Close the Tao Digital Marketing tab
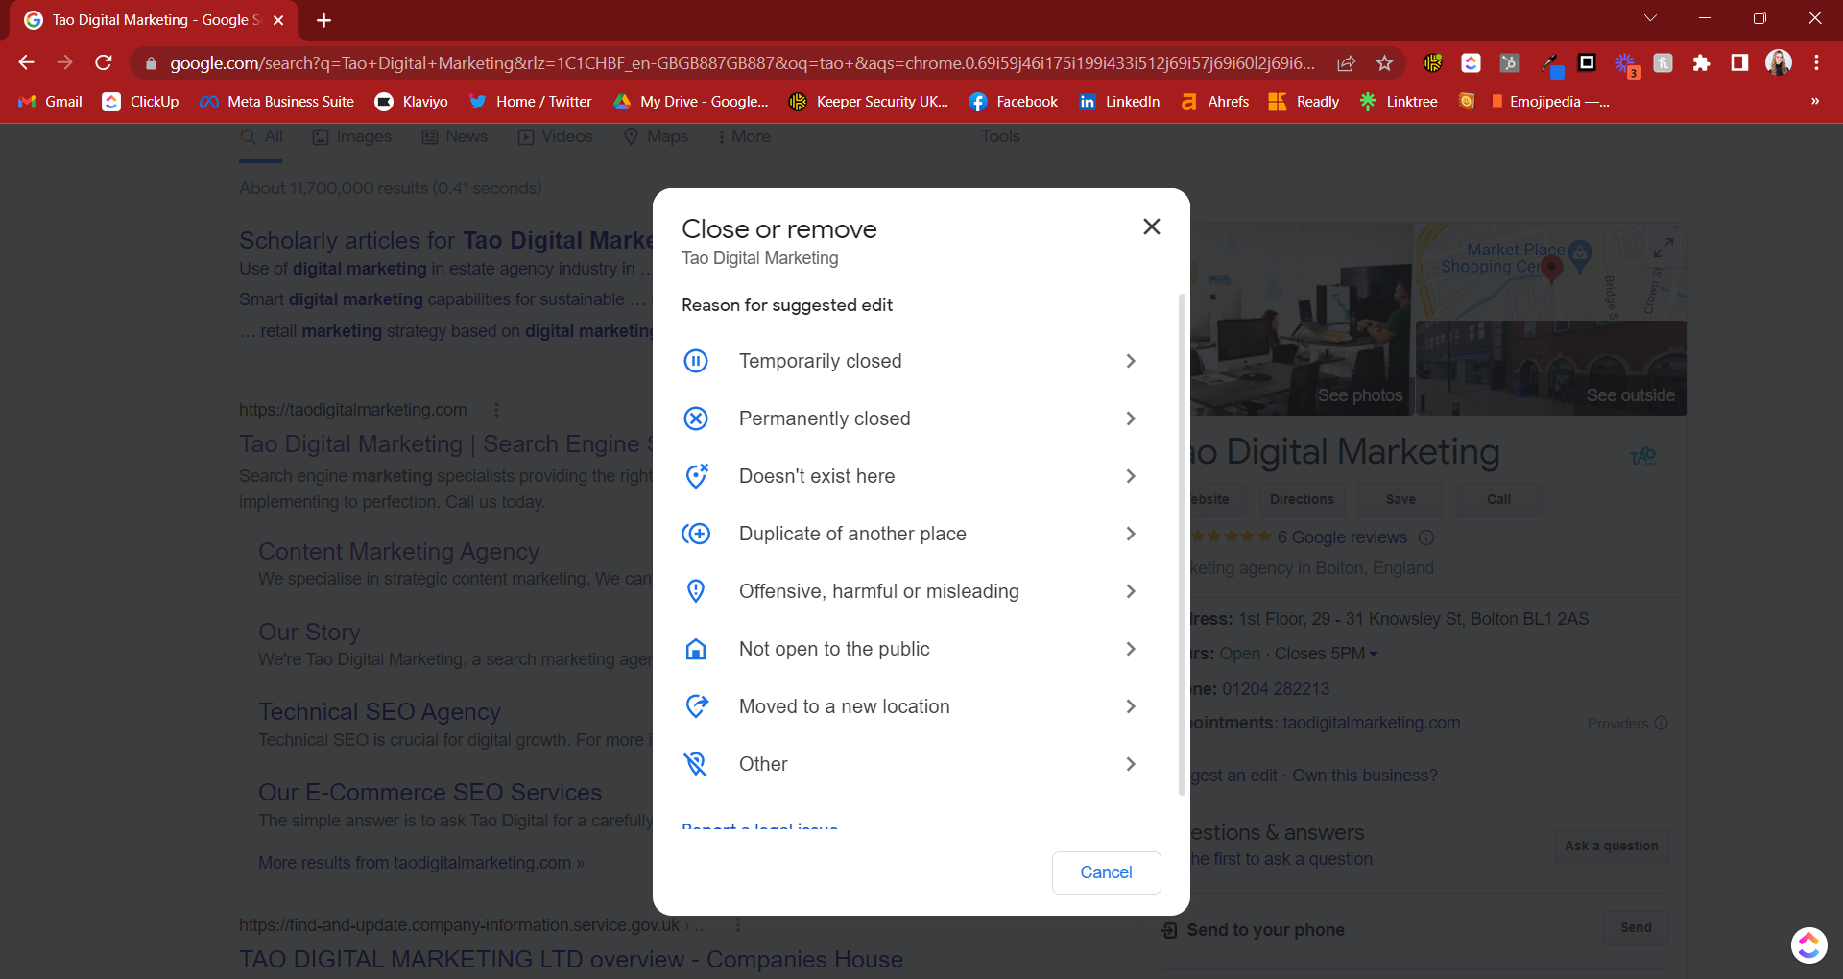This screenshot has width=1843, height=979. pos(278,20)
